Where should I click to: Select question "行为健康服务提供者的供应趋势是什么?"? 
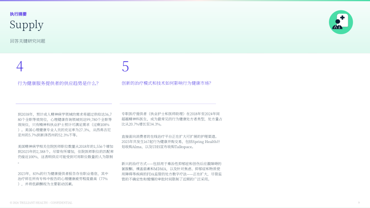[x=58, y=83]
